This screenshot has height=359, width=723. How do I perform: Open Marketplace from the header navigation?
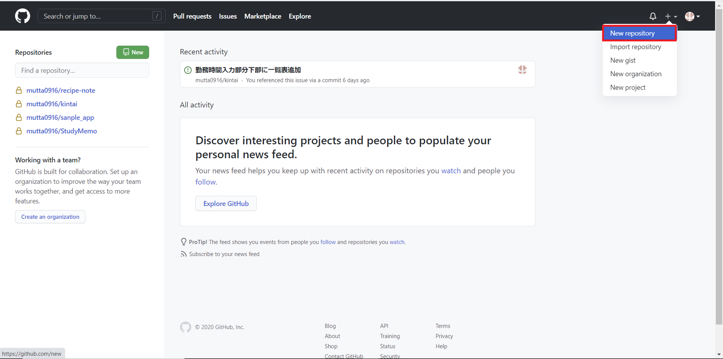tap(263, 16)
